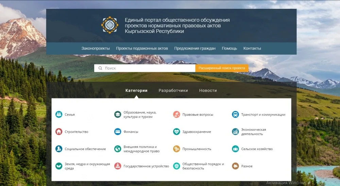The height and width of the screenshot is (186, 340).
Task: Click the Семья category icon
Action: point(59,114)
